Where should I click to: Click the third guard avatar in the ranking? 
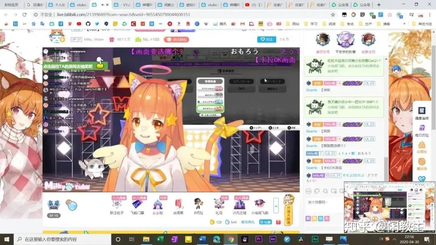(x=368, y=39)
